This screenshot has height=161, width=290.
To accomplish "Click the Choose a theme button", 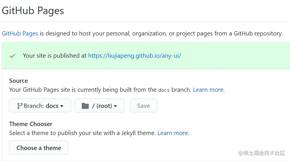I will pos(39,148).
